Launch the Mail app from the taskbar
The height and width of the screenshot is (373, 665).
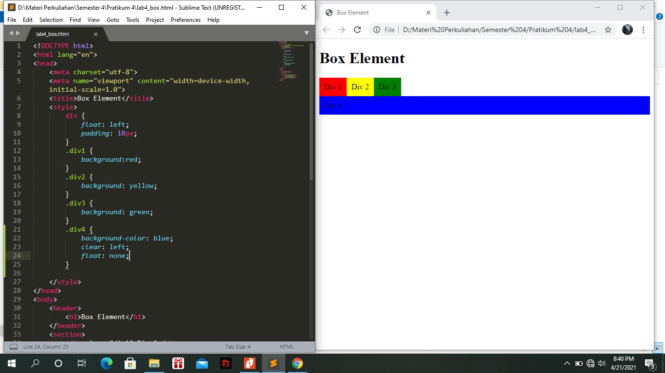[x=202, y=363]
